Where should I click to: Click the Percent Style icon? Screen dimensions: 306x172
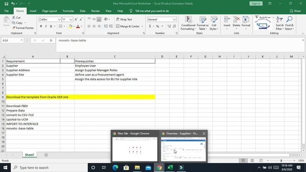[x=157, y=26]
